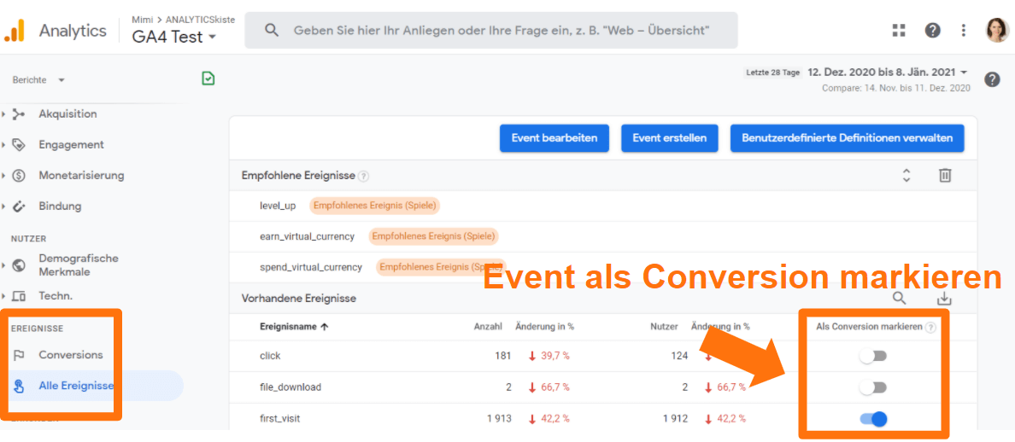Expand the Techn. section arrow
Image resolution: width=1015 pixels, height=442 pixels.
pos(4,296)
